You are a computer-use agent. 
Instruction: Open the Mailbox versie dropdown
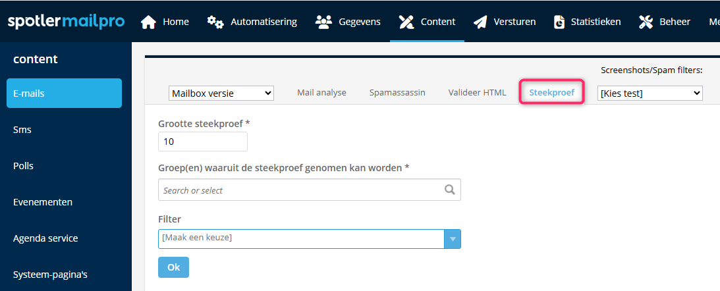(221, 93)
